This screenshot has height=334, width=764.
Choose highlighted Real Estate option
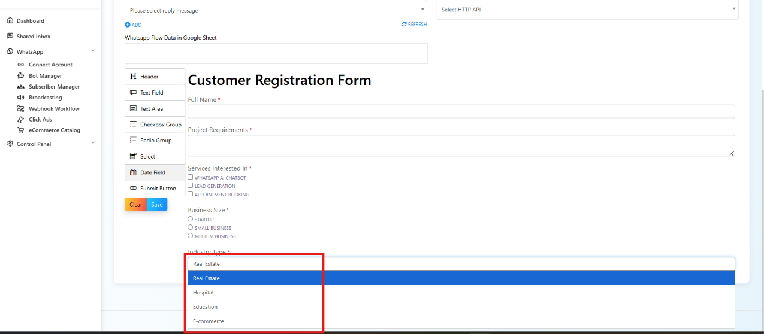(x=461, y=278)
